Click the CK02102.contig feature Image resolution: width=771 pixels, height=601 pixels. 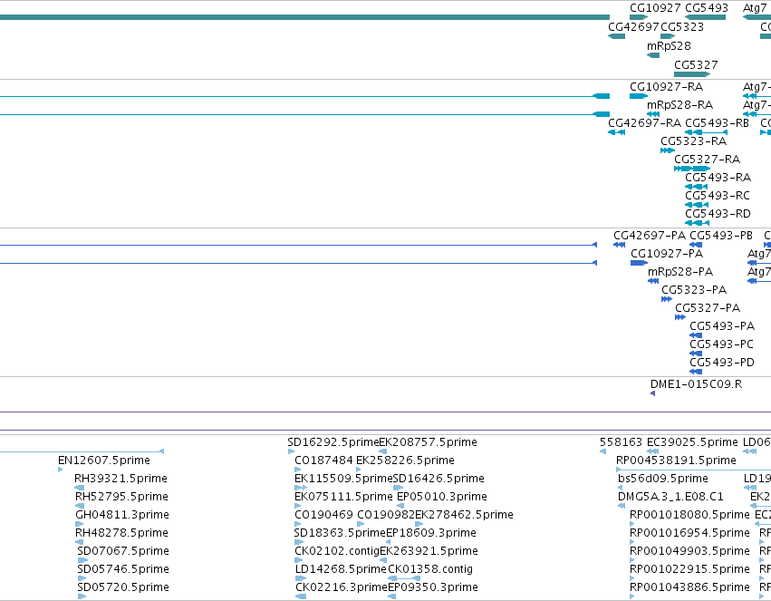coord(298,561)
